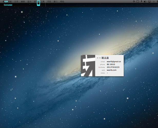
Task: Open the 显示 menu
Action: (29, 2)
